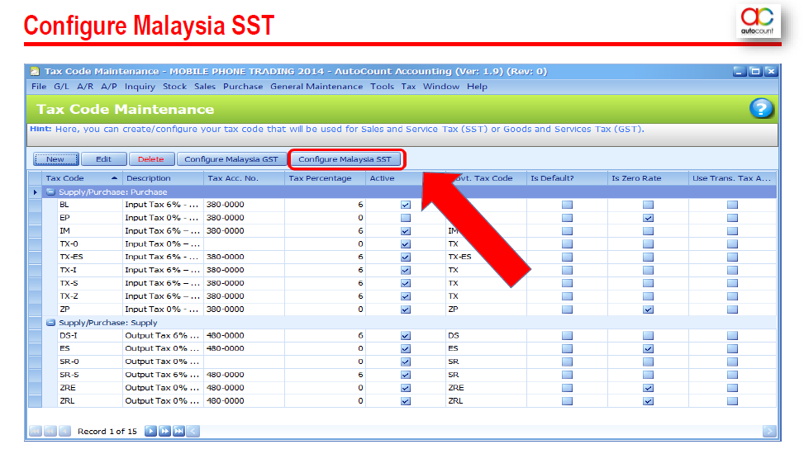Viewport: 804px width, 449px height.
Task: Open the Tax menu
Action: [408, 87]
